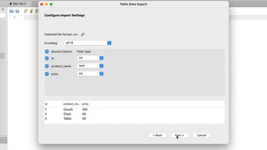Click the product_na... preview column header
This screenshot has width=267, height=150.
[71, 104]
